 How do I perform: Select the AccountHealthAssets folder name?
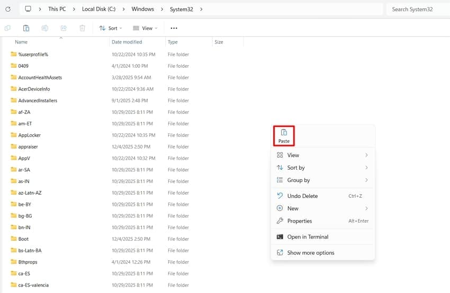coord(40,77)
